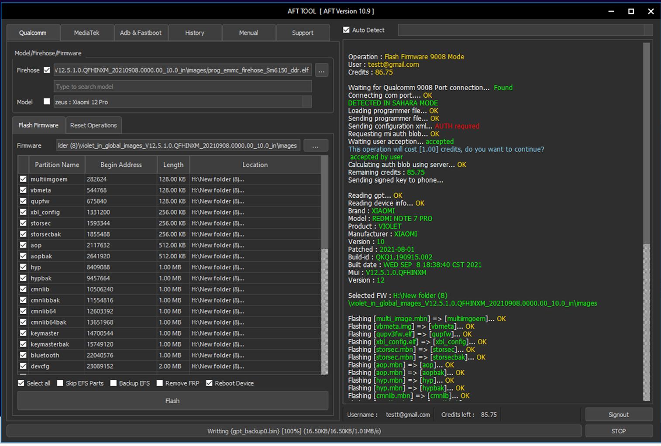Viewport: 661px width, 446px height.
Task: Click username 'testt@gmail.com' in status bar
Action: coord(408,415)
